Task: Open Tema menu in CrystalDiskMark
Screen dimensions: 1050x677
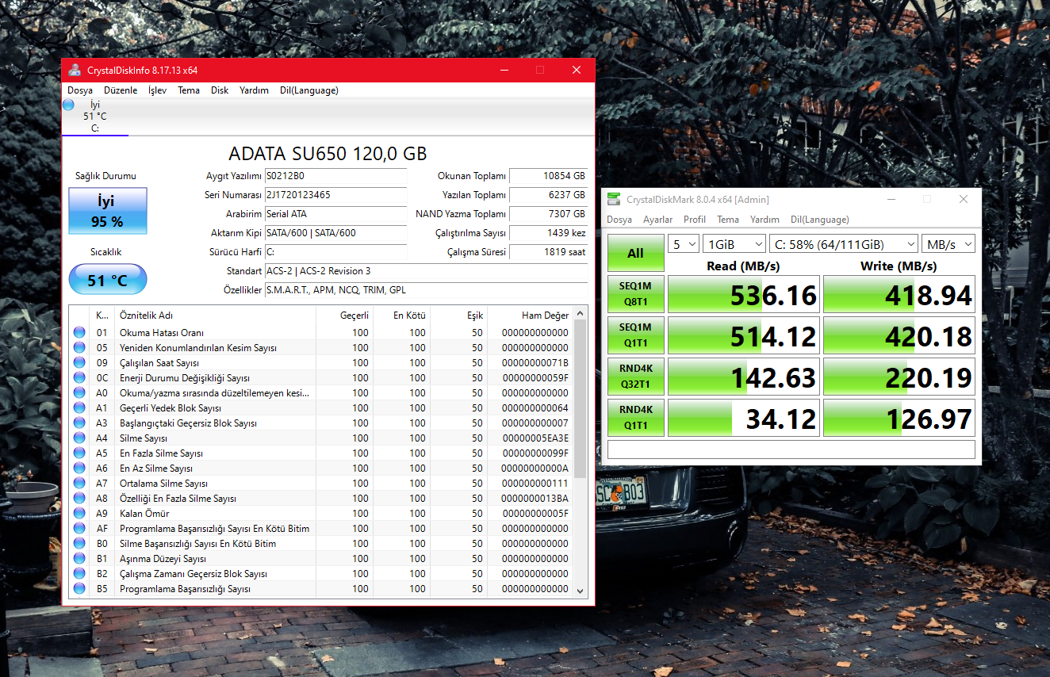Action: pos(728,220)
